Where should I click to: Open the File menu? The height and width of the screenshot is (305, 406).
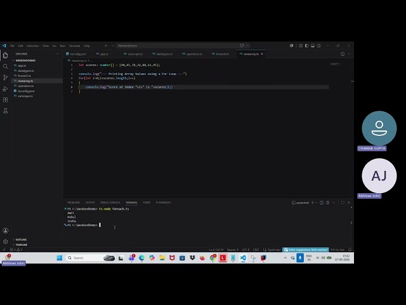[x=12, y=46]
